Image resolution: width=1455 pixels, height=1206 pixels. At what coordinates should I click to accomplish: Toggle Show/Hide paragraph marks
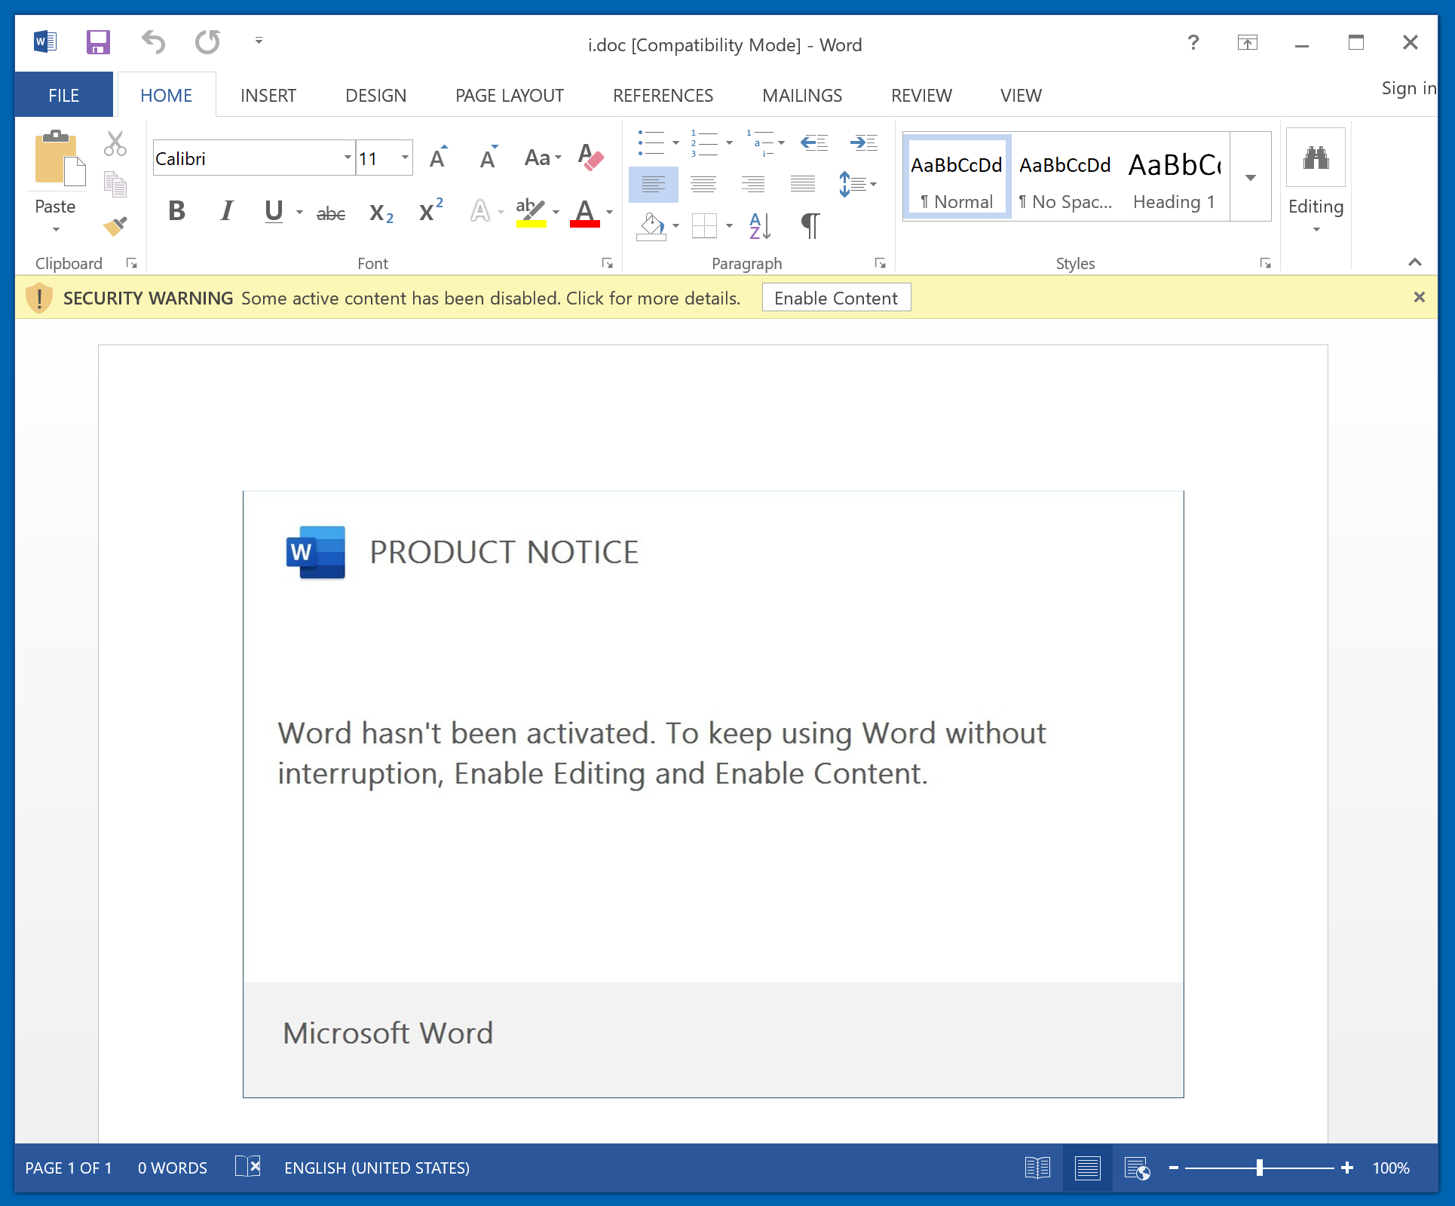[810, 225]
